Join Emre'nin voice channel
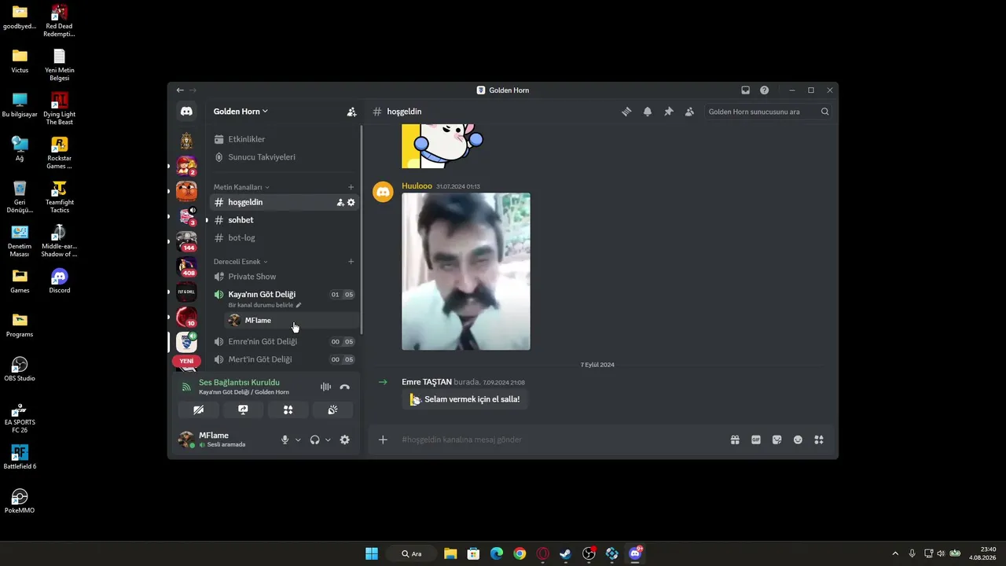Viewport: 1006px width, 566px height. point(284,342)
